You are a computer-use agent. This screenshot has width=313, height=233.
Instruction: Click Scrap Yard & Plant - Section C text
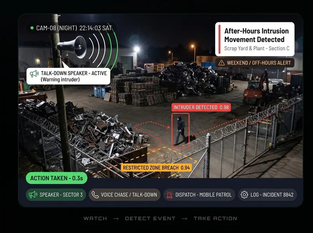pyautogui.click(x=257, y=48)
